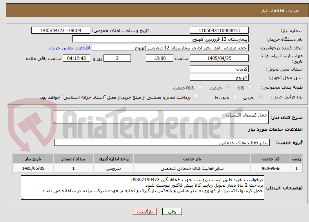
Task: Click the کرمان province field
Action: click(x=219, y=69)
